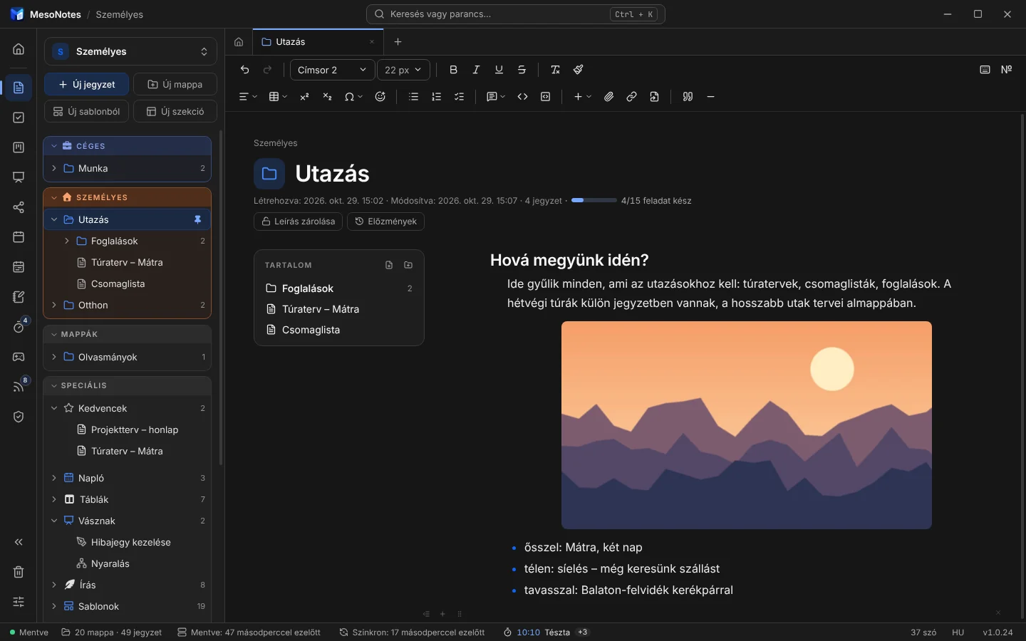Open a new tab with plus

[x=398, y=42]
